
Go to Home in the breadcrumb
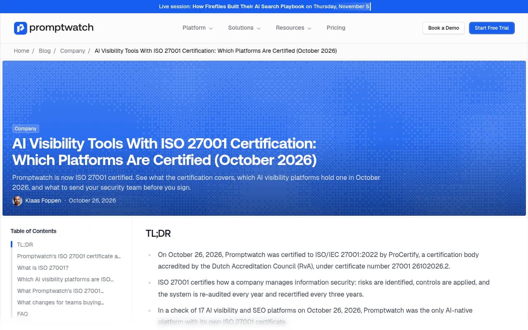[x=21, y=51]
